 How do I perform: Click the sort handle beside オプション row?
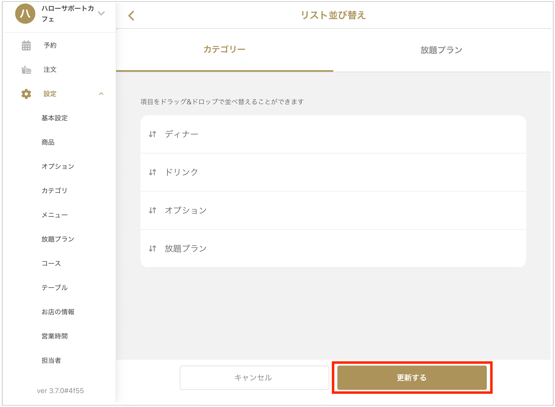click(x=153, y=210)
